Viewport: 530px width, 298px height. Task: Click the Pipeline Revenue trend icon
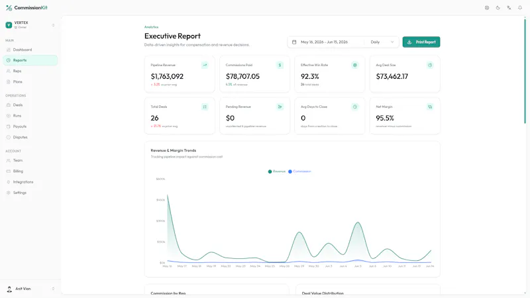(x=205, y=65)
